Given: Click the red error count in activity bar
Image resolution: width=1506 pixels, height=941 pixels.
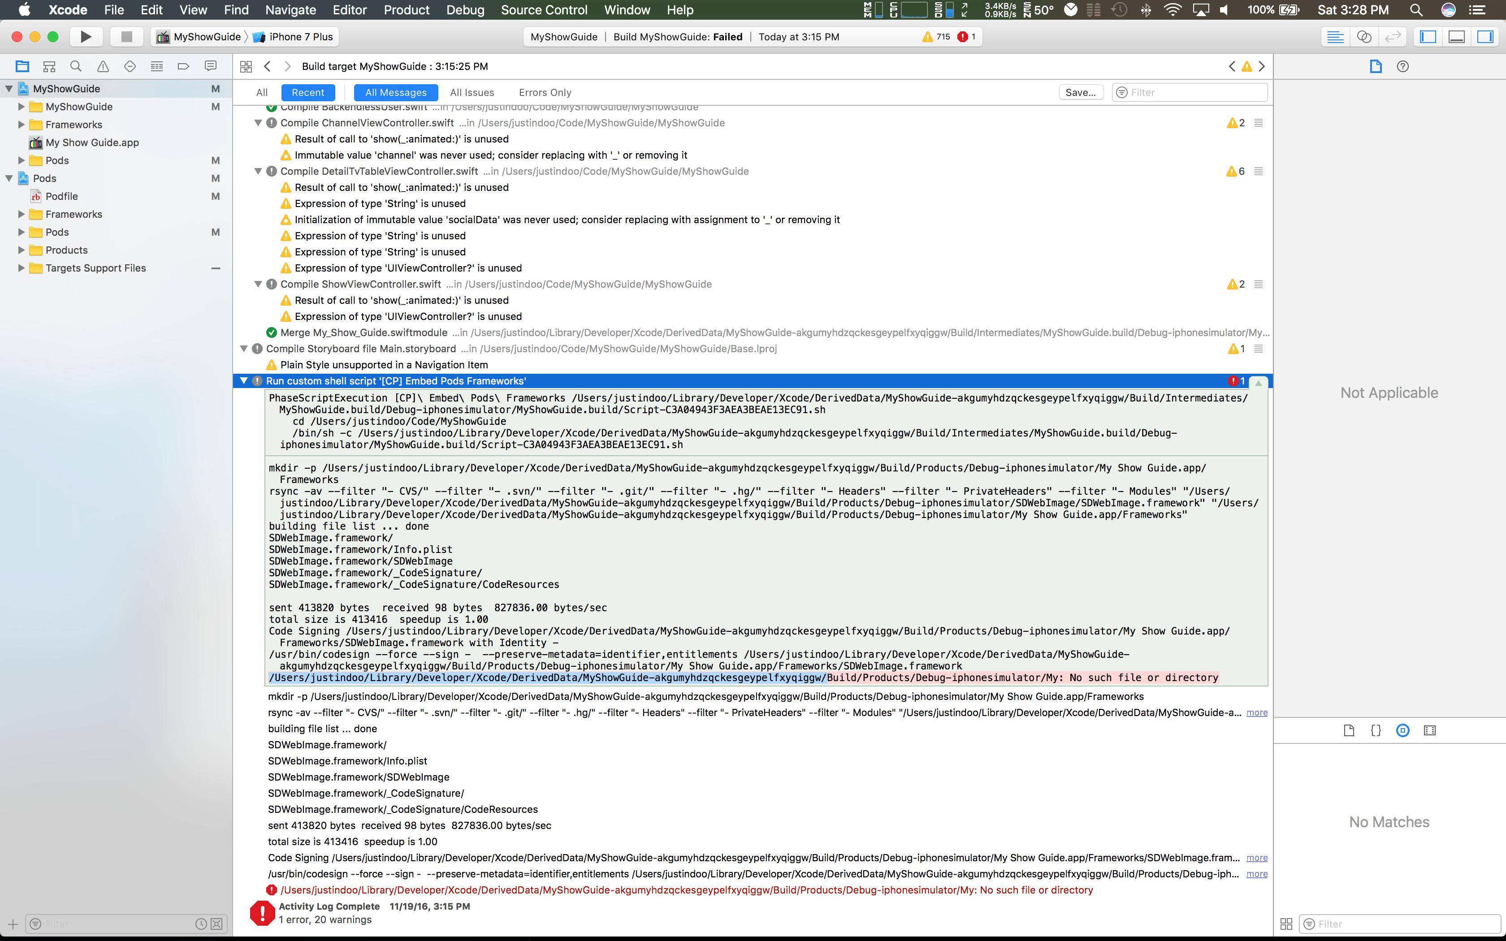Looking at the screenshot, I should tap(966, 37).
